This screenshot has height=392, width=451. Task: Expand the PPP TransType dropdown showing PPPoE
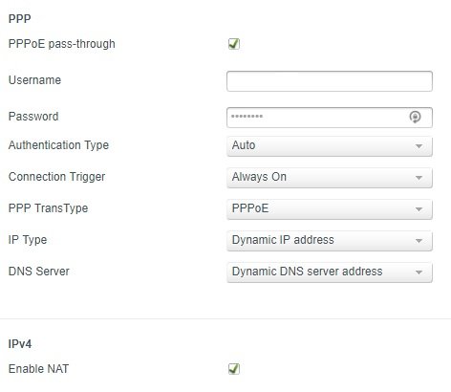coord(330,209)
